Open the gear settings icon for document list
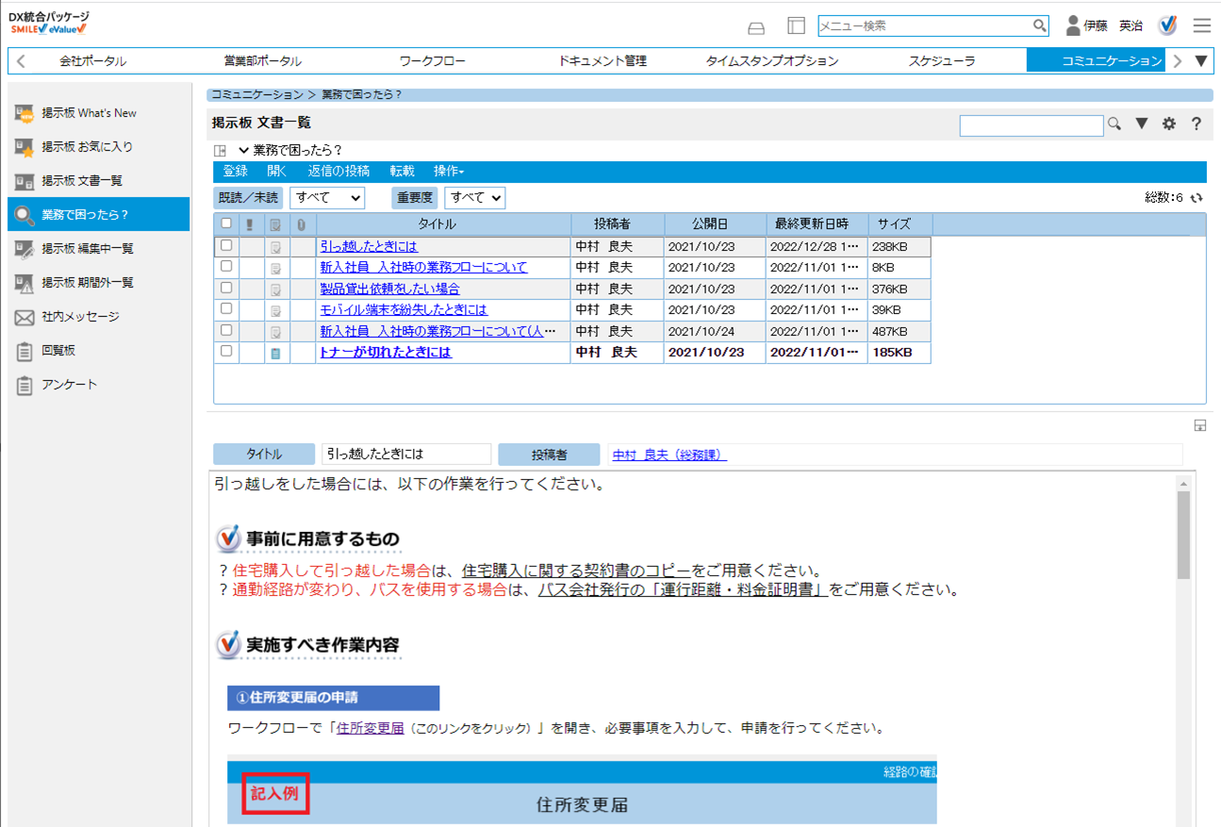 click(x=1169, y=124)
